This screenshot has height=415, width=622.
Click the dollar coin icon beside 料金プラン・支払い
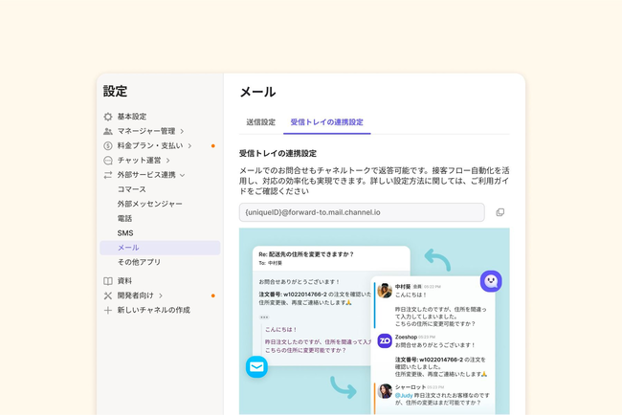(108, 146)
